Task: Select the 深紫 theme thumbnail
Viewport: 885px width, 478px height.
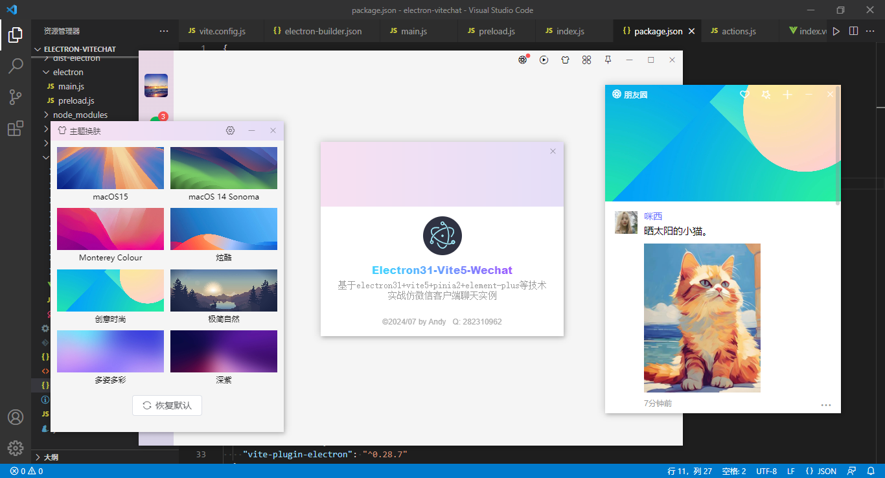Action: 224,351
